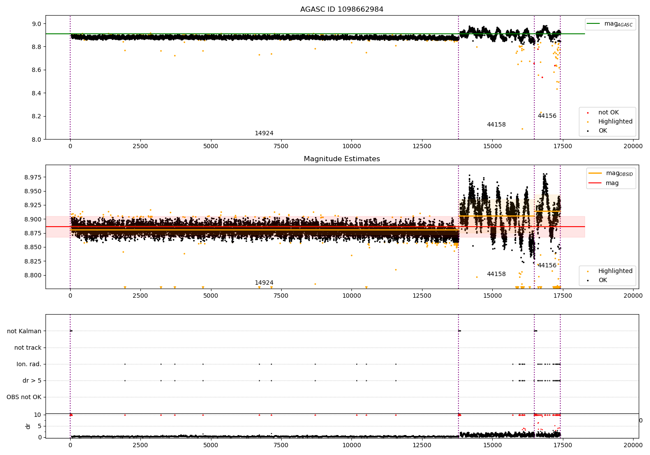The image size is (650, 455).
Task: Click the 12500 x-axis tick of the middle plot
Action: tap(422, 296)
